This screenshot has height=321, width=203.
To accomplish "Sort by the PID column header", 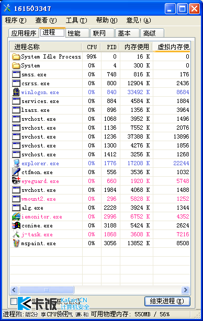I will (110, 47).
